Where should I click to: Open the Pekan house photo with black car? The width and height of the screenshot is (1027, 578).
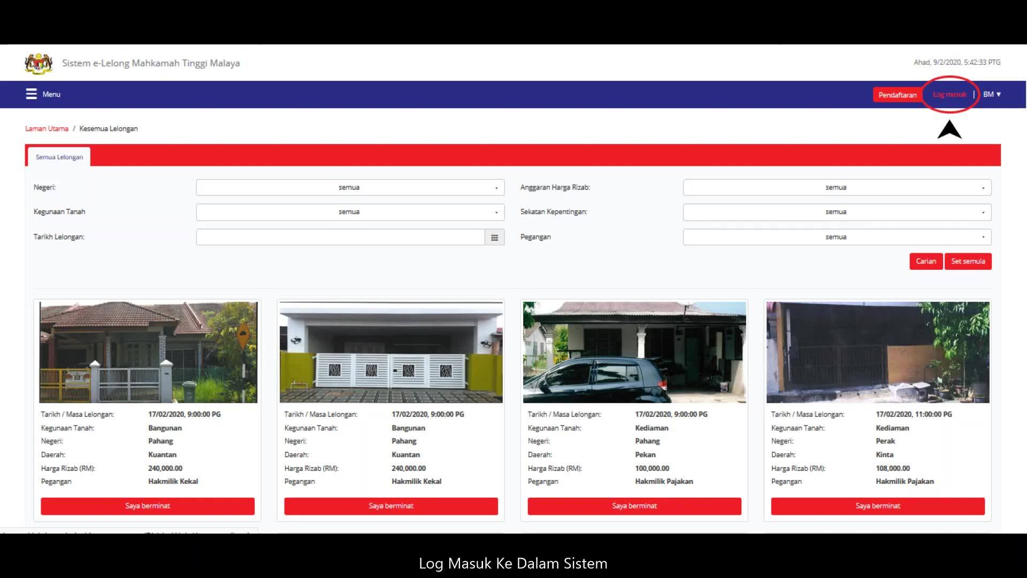[634, 352]
